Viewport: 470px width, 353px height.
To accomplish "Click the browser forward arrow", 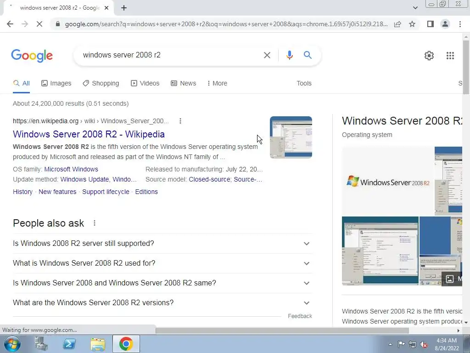I will pos(25,24).
